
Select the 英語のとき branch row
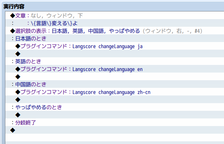(115, 61)
